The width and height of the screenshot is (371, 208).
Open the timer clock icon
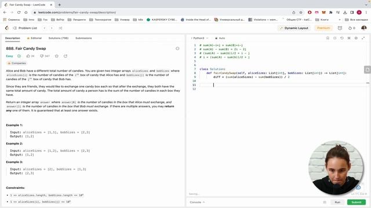[x=340, y=28]
